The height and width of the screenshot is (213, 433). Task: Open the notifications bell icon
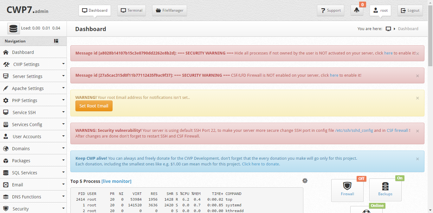click(357, 10)
